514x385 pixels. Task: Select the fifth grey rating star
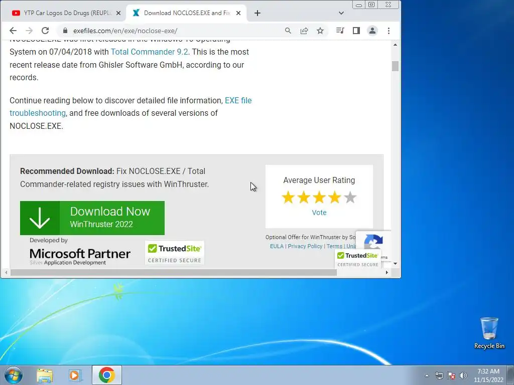click(350, 198)
